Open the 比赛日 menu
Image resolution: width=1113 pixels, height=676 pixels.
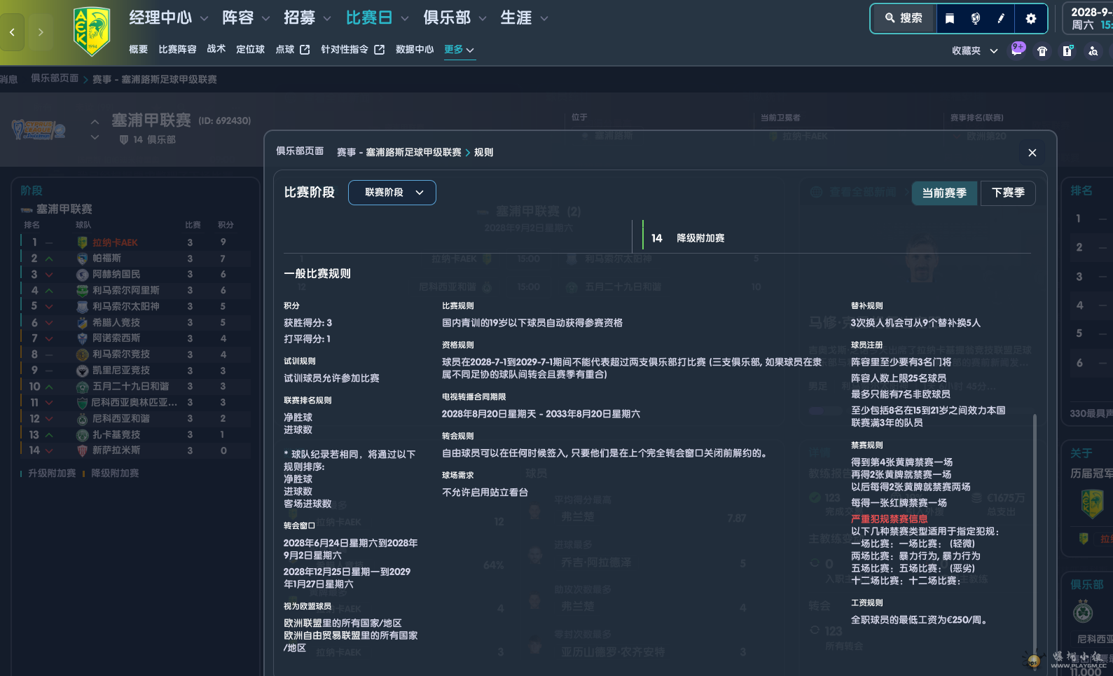(377, 18)
